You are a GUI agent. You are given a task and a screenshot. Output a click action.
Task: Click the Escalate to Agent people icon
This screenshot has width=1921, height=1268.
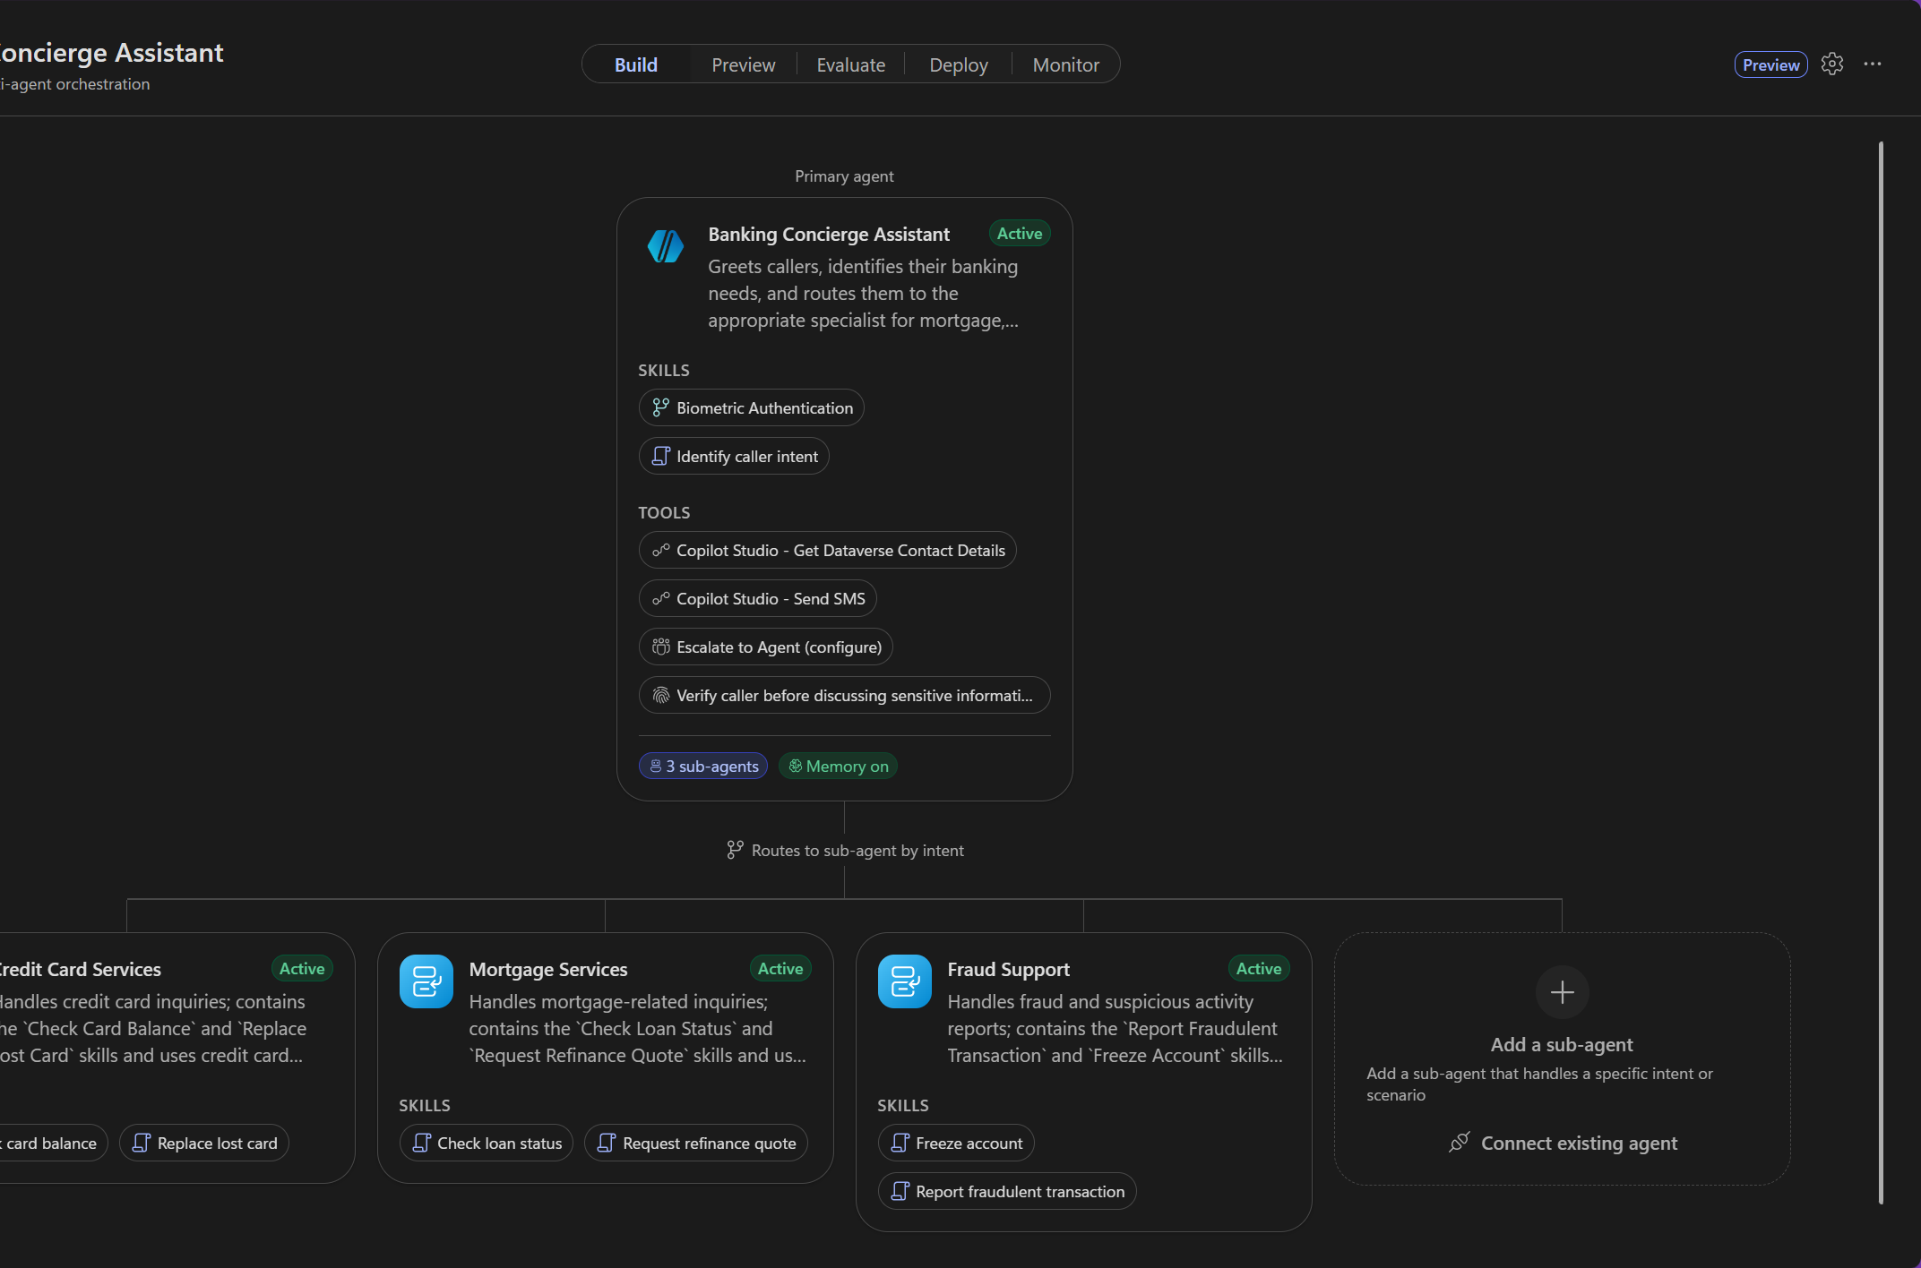point(661,647)
